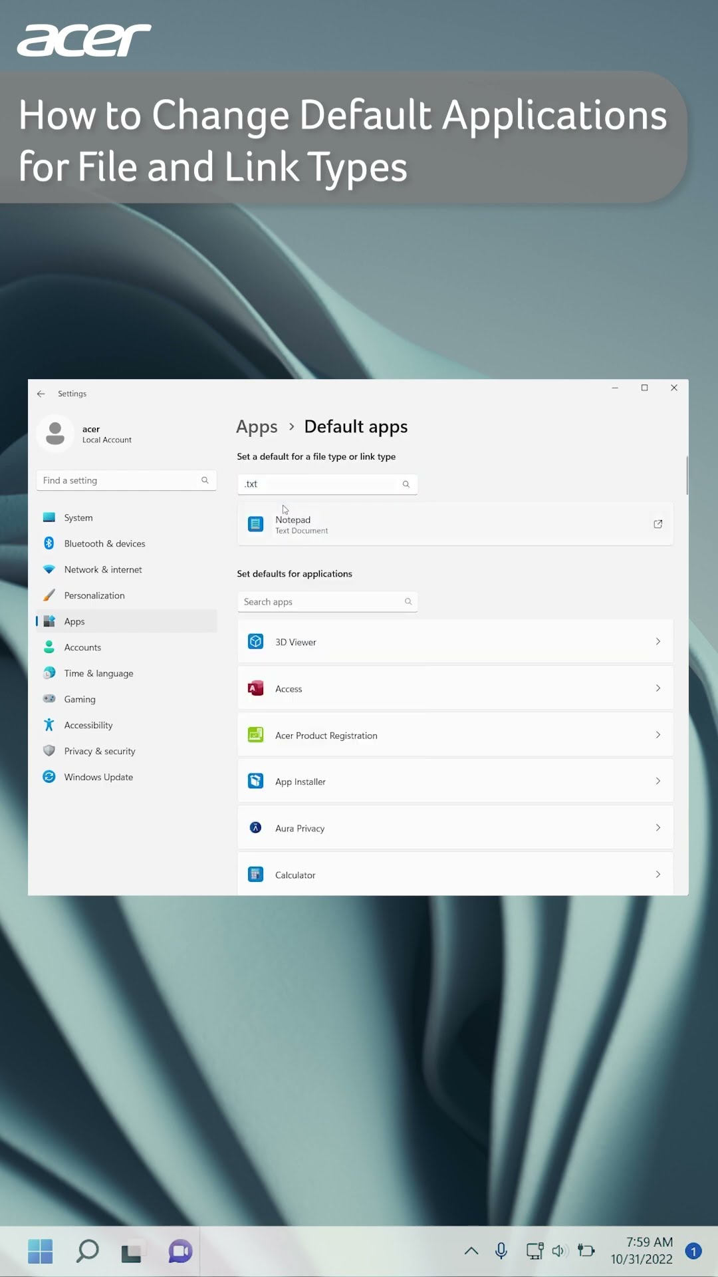Go to Network & internet settings

[126, 569]
